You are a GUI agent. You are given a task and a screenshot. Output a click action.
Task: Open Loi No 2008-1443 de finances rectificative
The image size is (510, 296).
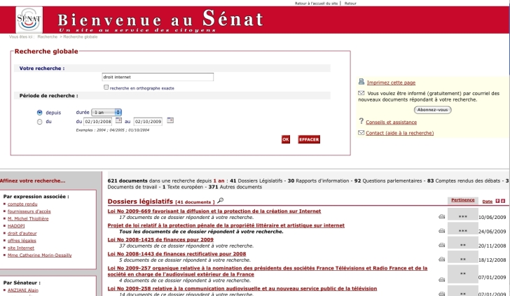coord(177,254)
